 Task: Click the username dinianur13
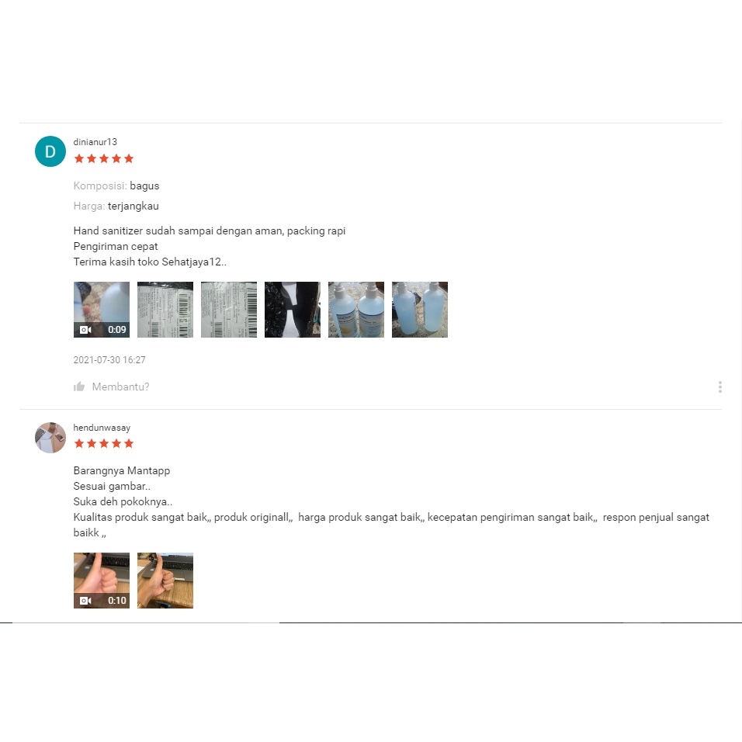(95, 142)
